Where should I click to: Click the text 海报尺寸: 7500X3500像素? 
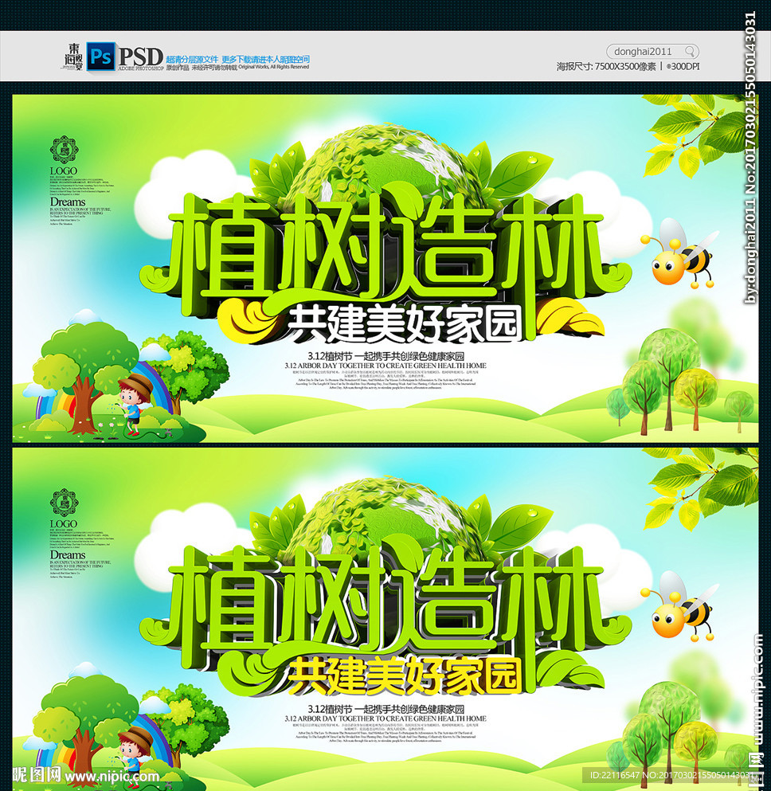tap(606, 67)
